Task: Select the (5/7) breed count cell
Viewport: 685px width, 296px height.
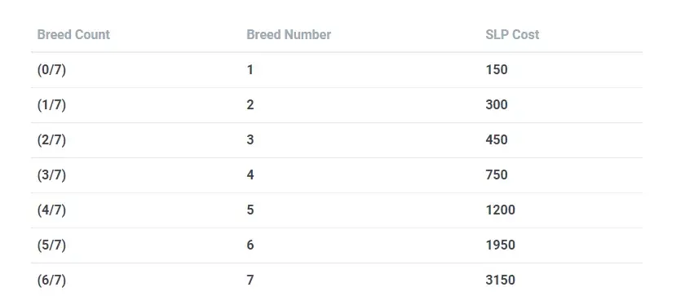Action: tap(51, 245)
